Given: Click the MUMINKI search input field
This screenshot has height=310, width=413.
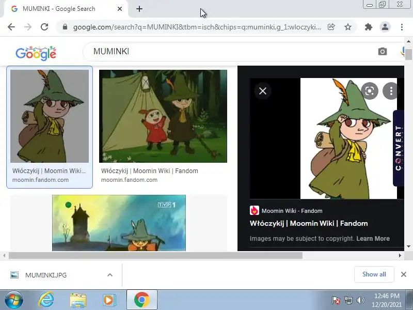Looking at the screenshot, I should [232, 51].
